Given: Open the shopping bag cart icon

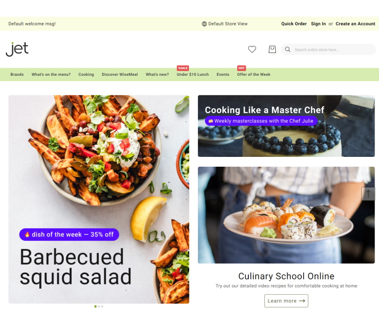Looking at the screenshot, I should coord(272,49).
